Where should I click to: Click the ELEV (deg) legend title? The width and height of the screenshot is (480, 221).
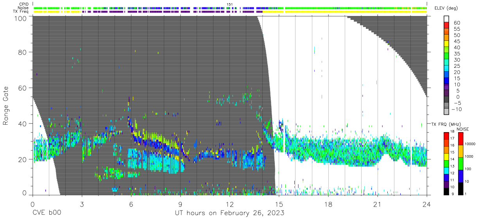pos(446,8)
